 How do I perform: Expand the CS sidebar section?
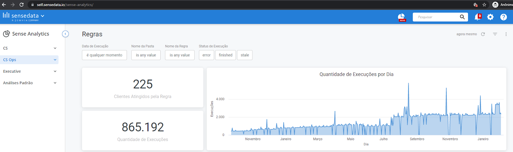click(29, 48)
